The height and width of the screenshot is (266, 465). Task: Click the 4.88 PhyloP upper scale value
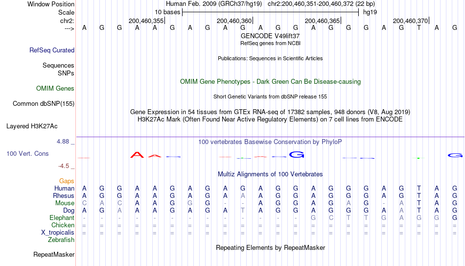pyautogui.click(x=63, y=142)
